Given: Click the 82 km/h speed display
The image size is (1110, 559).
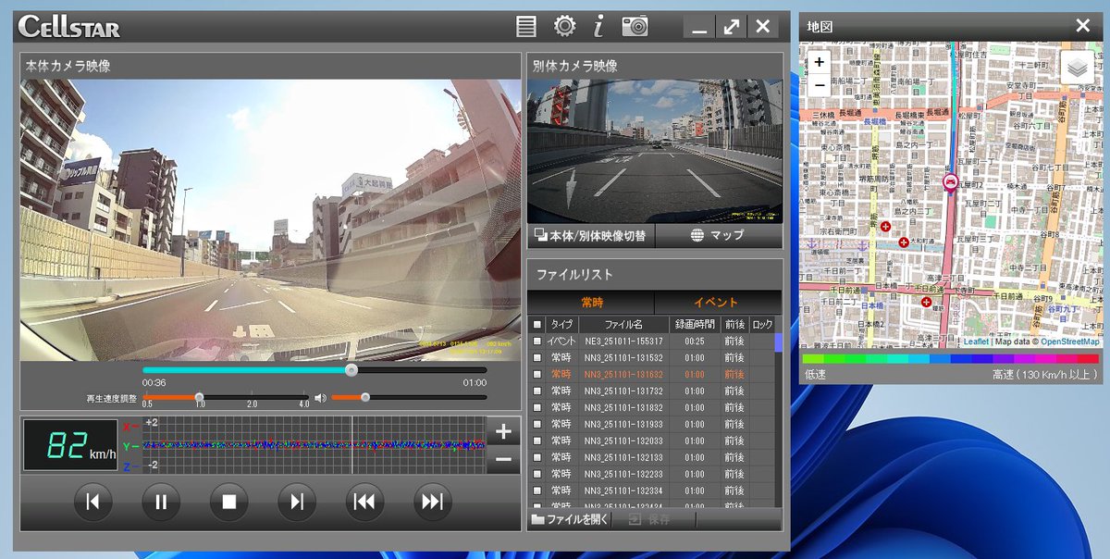Looking at the screenshot, I should (x=71, y=445).
